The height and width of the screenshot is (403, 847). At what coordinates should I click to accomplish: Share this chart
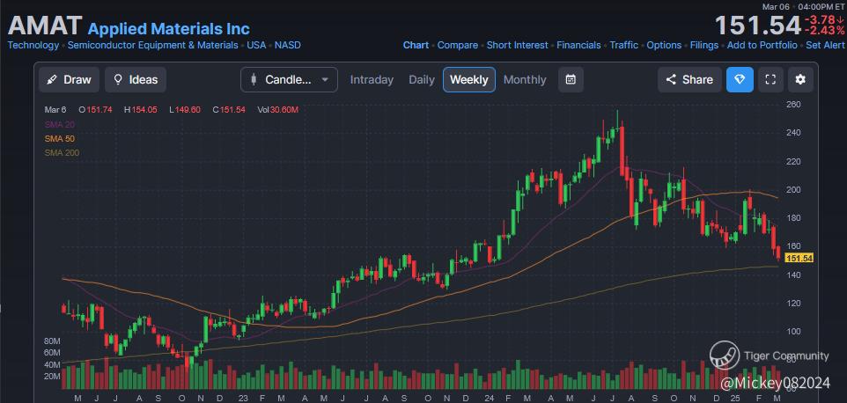(x=689, y=79)
